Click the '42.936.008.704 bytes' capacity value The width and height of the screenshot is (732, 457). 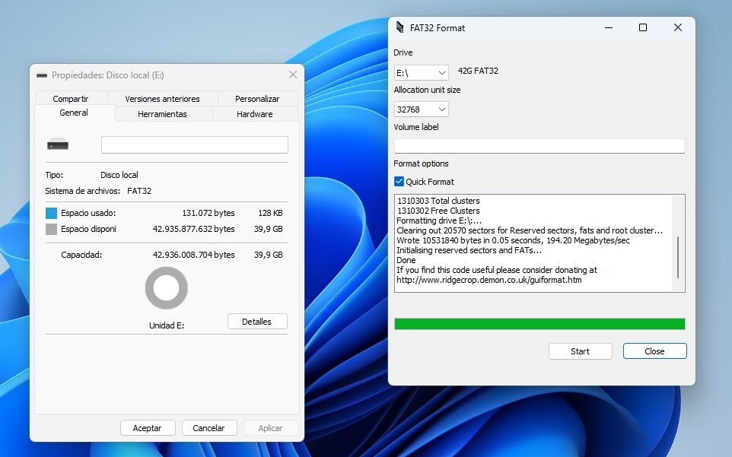tap(194, 255)
